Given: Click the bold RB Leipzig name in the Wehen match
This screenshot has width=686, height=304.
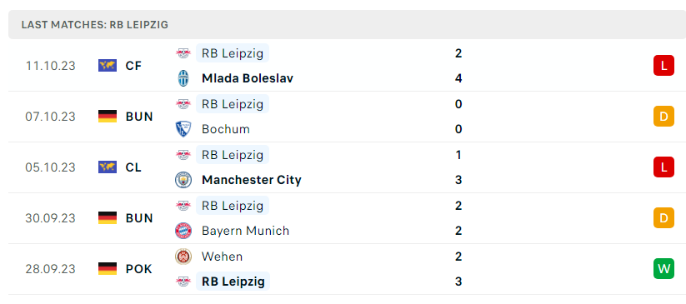Looking at the screenshot, I should pyautogui.click(x=233, y=282).
